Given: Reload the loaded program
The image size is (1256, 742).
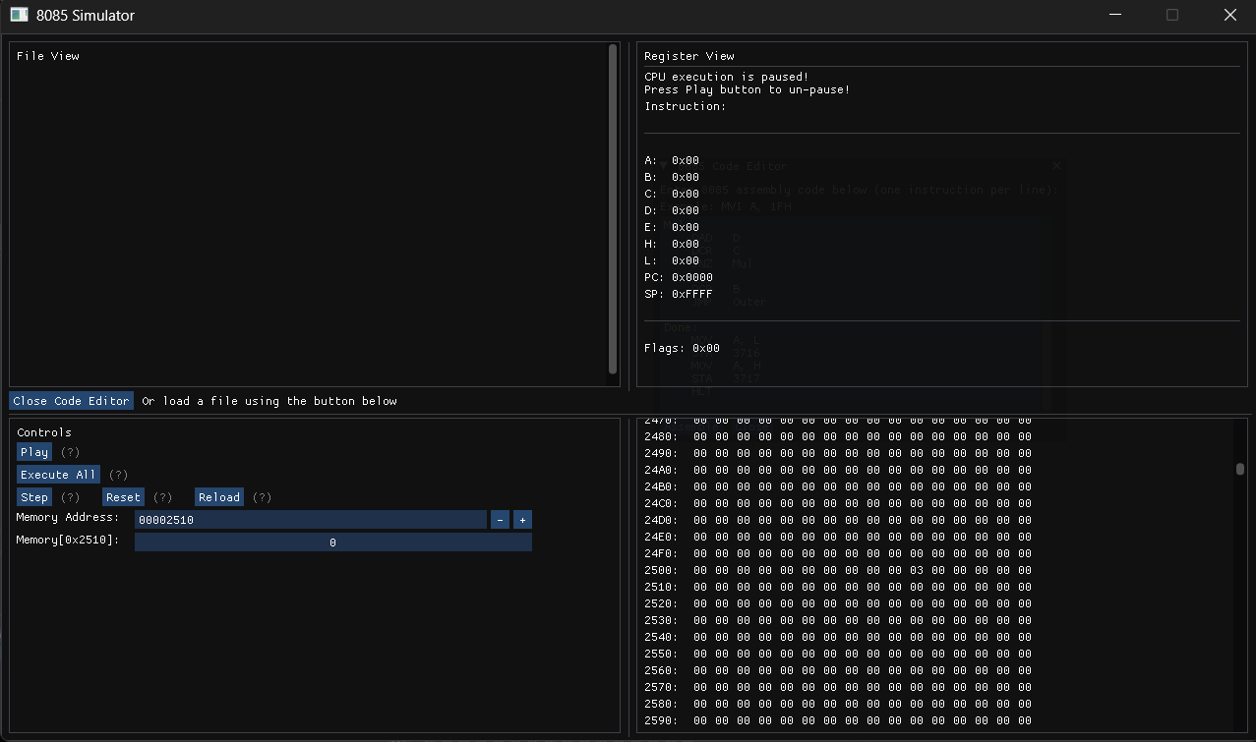Looking at the screenshot, I should 219,497.
